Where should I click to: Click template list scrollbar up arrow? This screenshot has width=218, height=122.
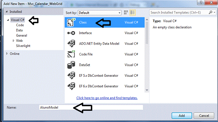[x=147, y=20]
